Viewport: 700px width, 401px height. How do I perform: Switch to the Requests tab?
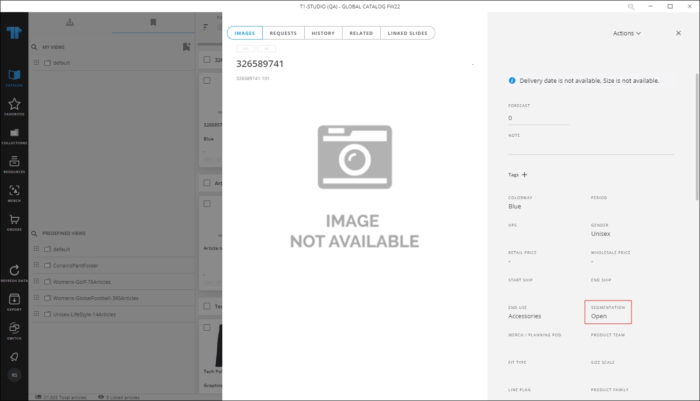[x=283, y=33]
